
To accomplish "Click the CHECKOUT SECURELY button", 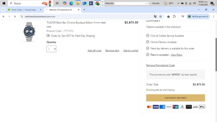I will (x=176, y=98).
